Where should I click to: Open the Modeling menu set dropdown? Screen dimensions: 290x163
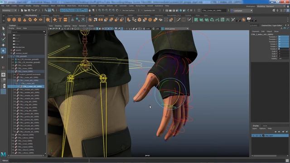[9, 10]
